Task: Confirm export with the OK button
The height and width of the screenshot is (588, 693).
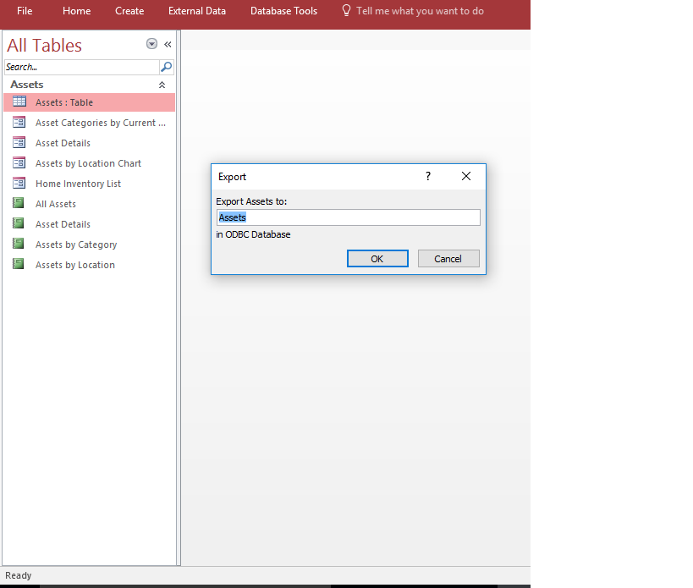Action: 377,258
